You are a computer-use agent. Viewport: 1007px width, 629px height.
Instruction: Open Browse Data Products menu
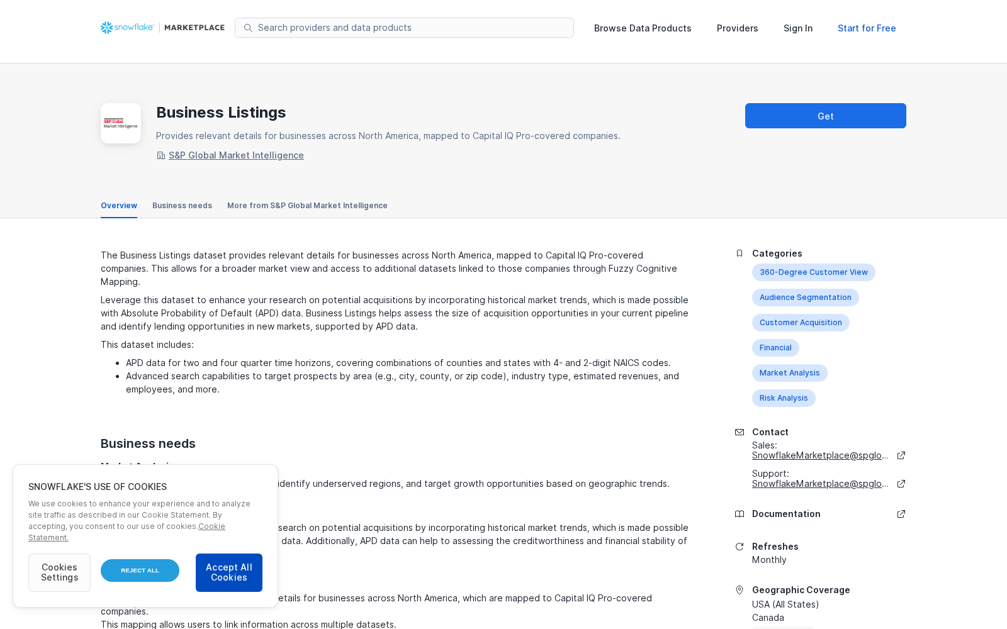[643, 28]
